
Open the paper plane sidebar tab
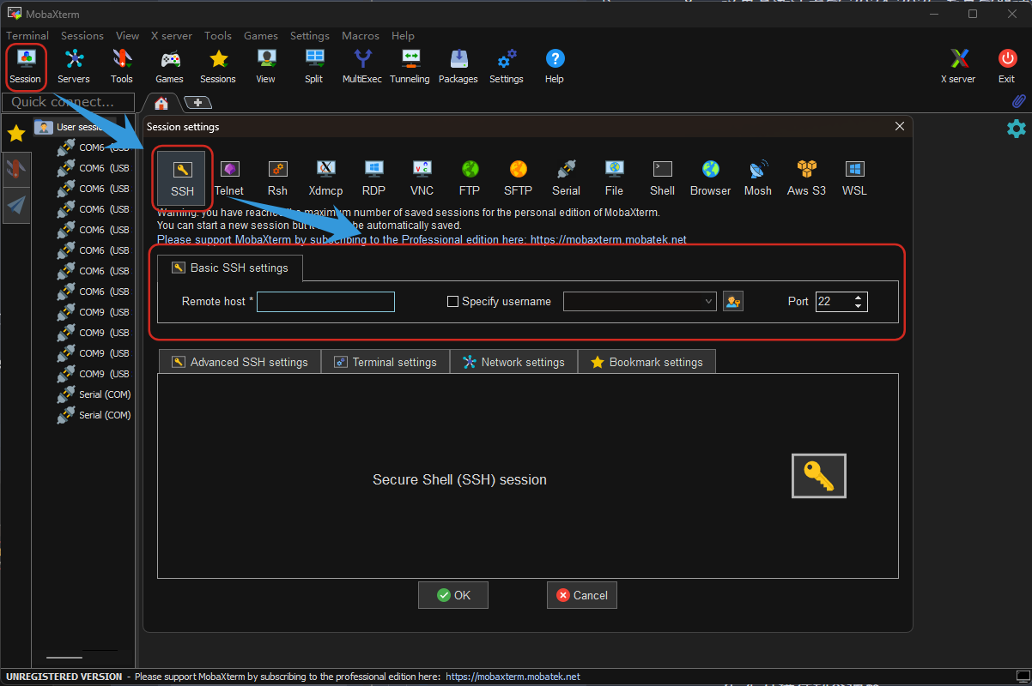pos(16,205)
